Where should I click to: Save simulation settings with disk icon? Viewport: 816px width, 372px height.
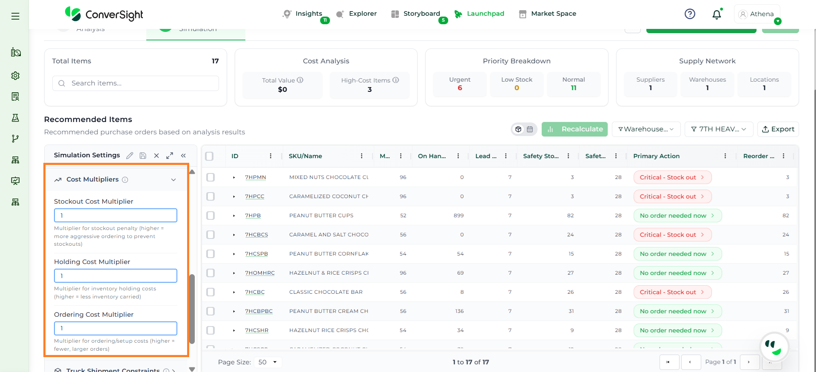143,156
